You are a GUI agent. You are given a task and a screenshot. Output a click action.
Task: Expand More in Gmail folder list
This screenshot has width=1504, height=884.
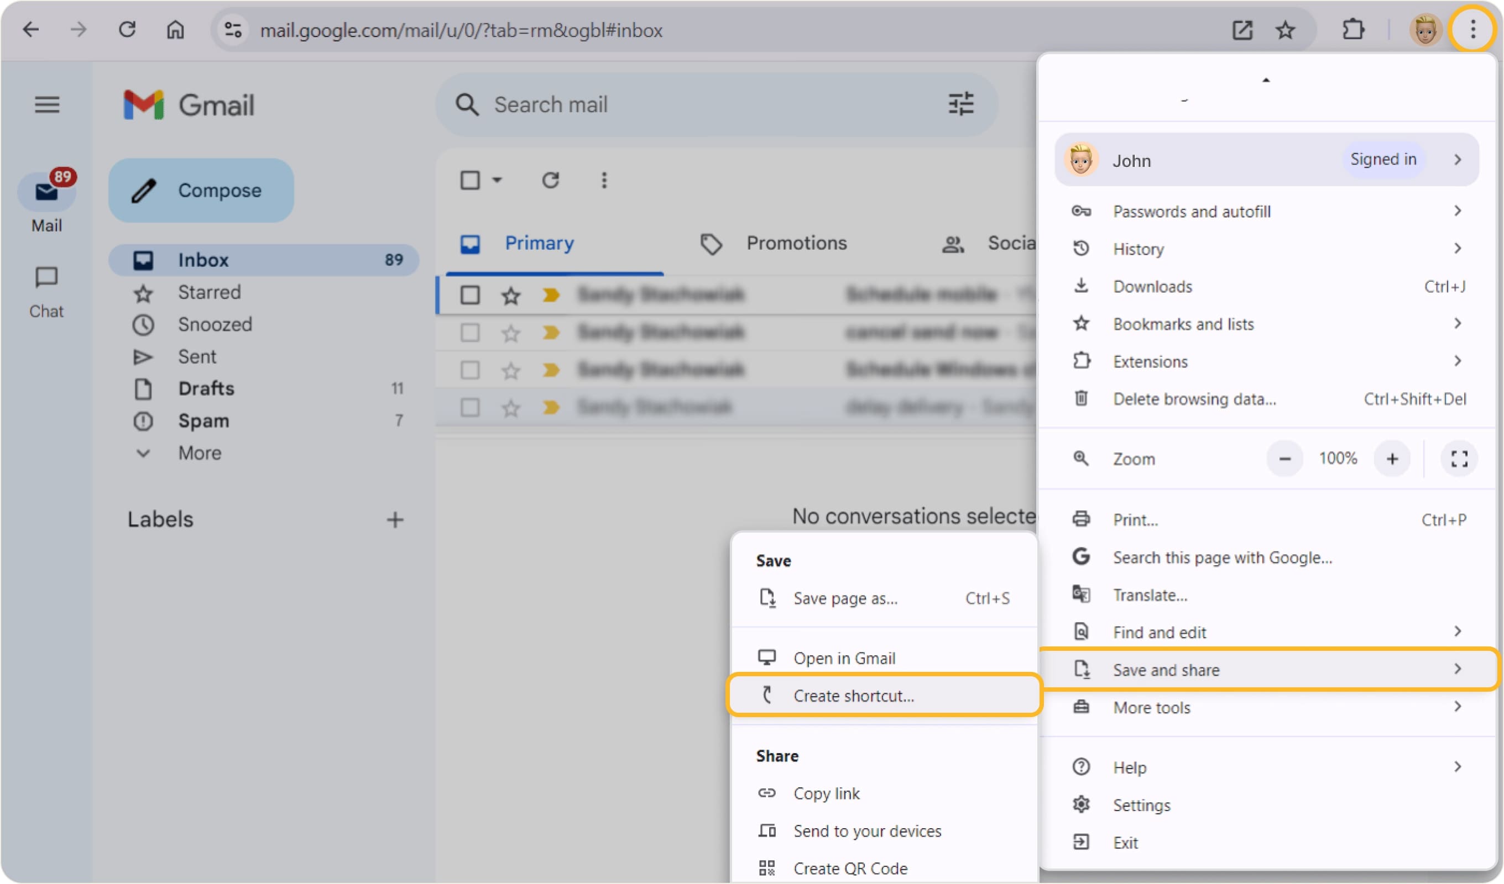(200, 454)
